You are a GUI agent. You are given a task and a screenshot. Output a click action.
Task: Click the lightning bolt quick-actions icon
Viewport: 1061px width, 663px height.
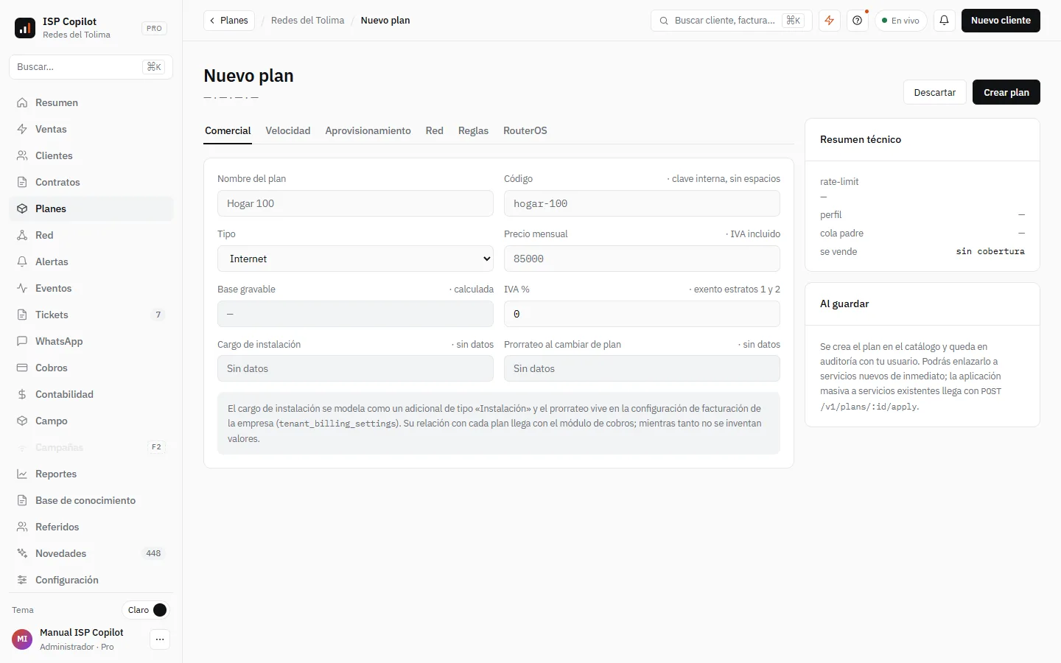[830, 21]
